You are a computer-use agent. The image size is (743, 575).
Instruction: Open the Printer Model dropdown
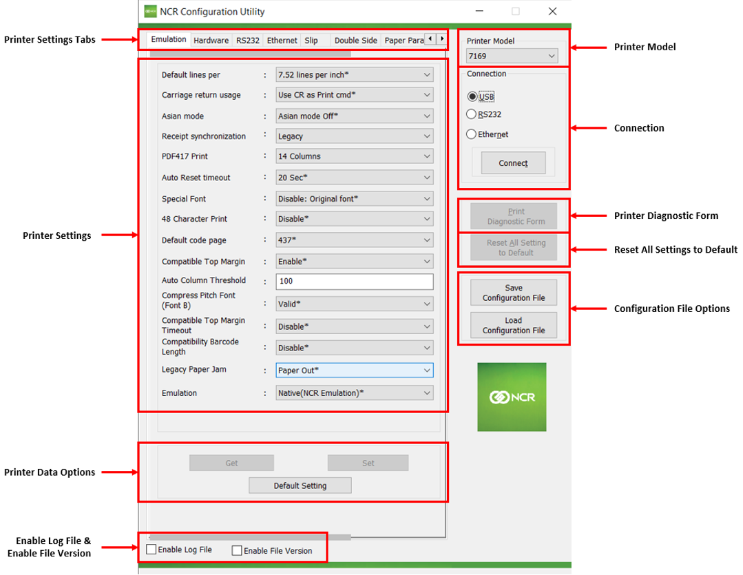pyautogui.click(x=512, y=56)
